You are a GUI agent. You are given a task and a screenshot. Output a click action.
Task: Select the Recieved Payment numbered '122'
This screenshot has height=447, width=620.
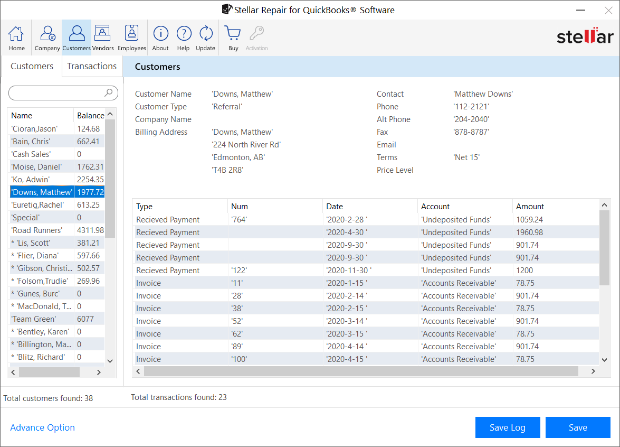366,270
